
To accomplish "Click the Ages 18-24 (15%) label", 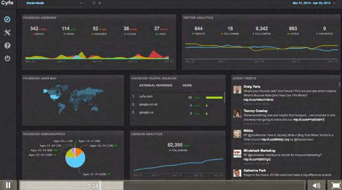I will coord(101,146).
